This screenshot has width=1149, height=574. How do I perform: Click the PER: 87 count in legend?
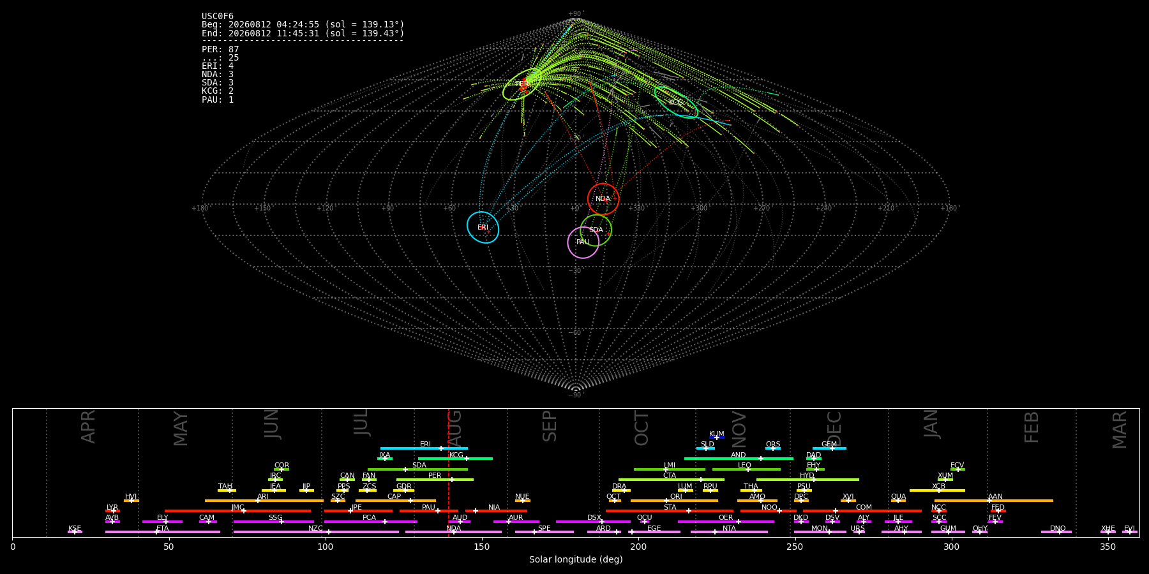[x=220, y=50]
